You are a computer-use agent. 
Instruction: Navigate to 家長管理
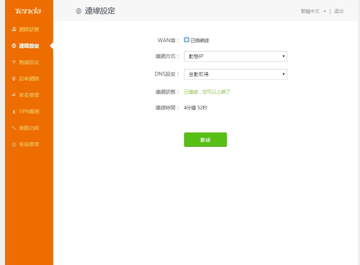[29, 95]
